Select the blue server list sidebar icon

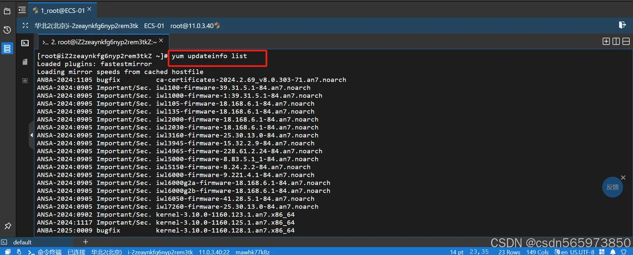click(7, 48)
